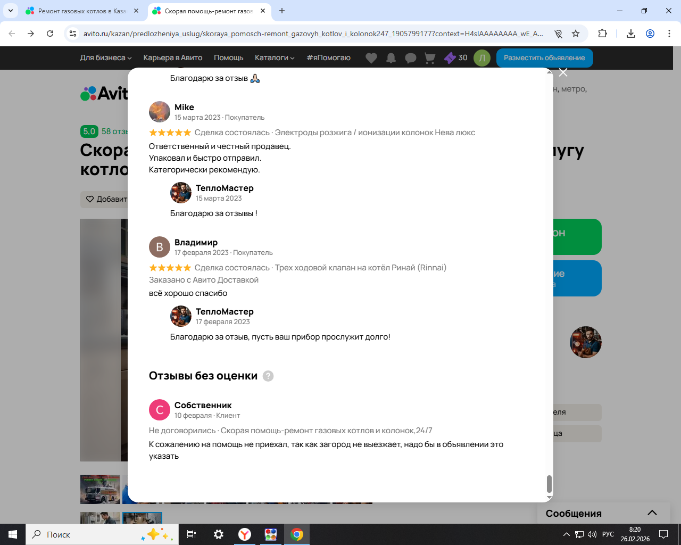Open favorites heart icon in Avito header
The image size is (681, 545).
coord(371,58)
